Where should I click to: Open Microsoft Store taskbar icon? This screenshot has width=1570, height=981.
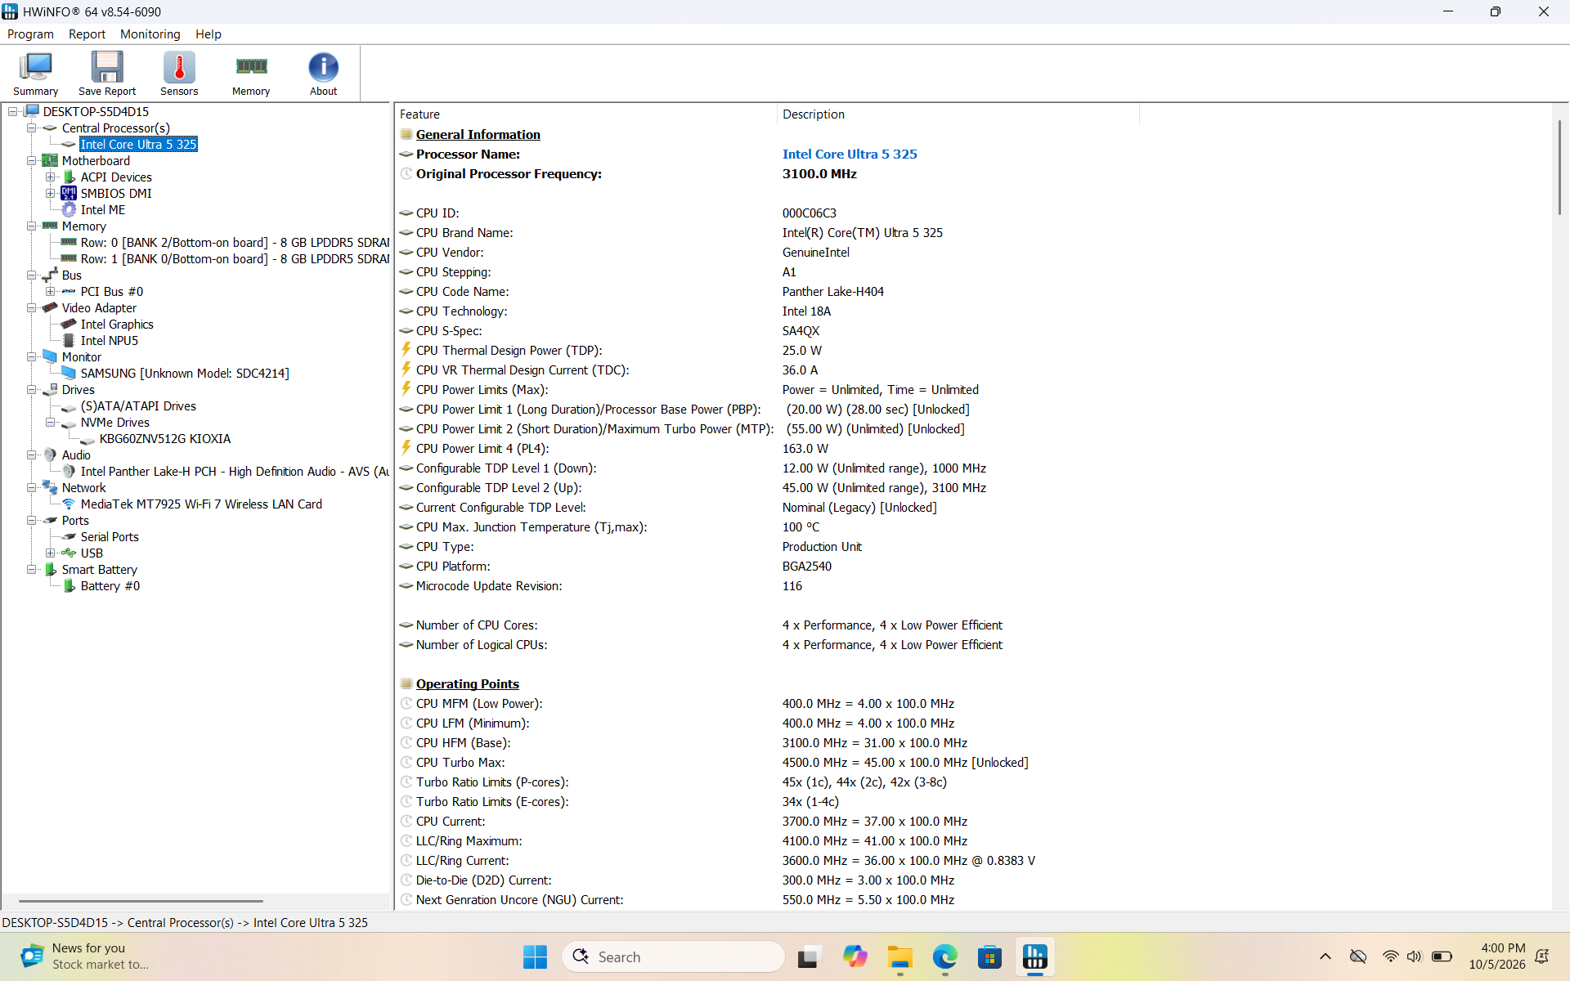pos(989,956)
